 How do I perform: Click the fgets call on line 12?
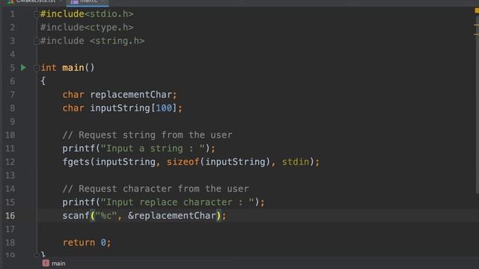pos(76,161)
